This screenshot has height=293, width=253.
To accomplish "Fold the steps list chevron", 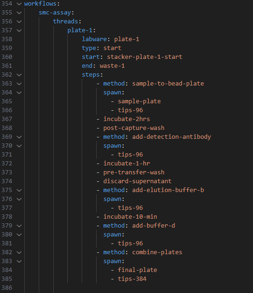I will pyautogui.click(x=19, y=75).
